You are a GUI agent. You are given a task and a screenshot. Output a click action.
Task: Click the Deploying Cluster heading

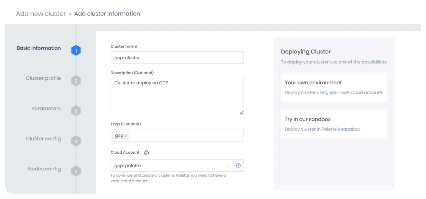(x=306, y=52)
